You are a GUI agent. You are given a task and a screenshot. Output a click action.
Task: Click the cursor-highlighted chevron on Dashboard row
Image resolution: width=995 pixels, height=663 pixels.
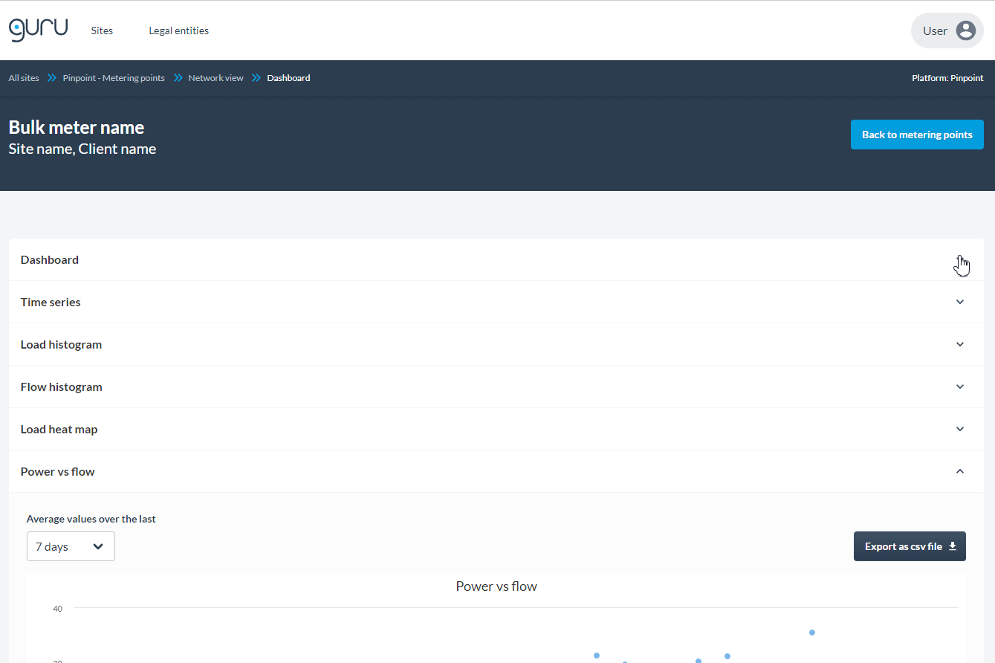click(960, 259)
